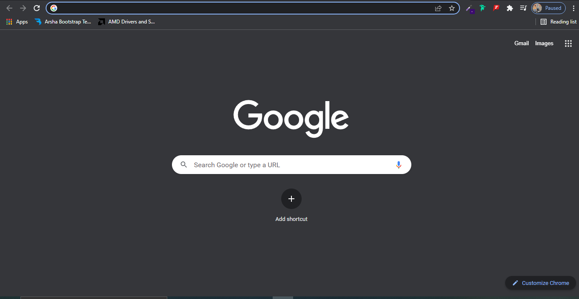The width and height of the screenshot is (579, 299).
Task: Start voice search with microphone icon
Action: [x=399, y=165]
